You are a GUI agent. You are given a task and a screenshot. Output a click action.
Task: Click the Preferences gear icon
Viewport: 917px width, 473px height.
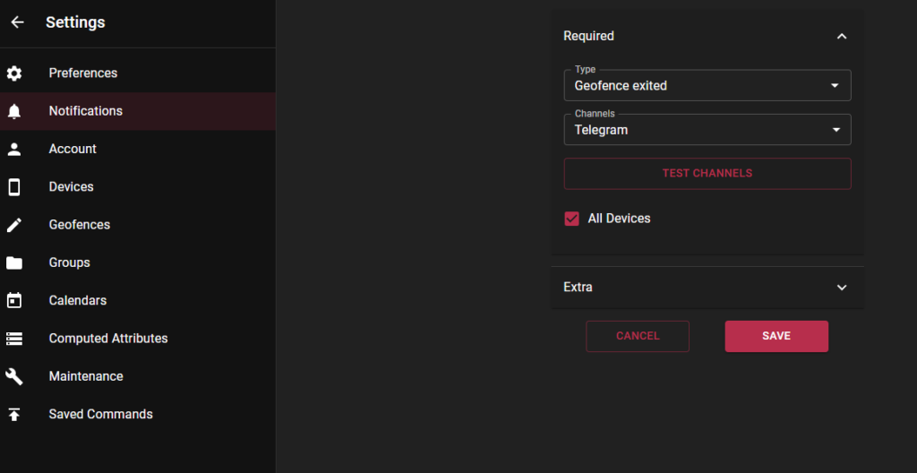pyautogui.click(x=14, y=73)
